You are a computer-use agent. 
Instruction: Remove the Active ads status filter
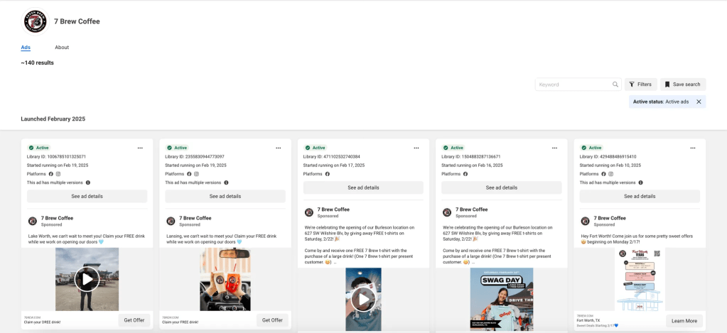(699, 102)
